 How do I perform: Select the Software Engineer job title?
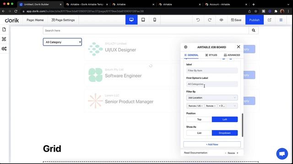(x=123, y=76)
